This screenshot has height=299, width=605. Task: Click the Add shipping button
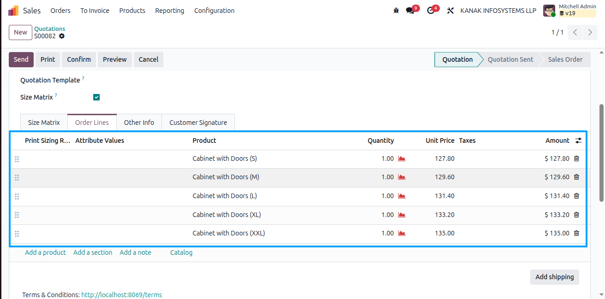click(555, 277)
